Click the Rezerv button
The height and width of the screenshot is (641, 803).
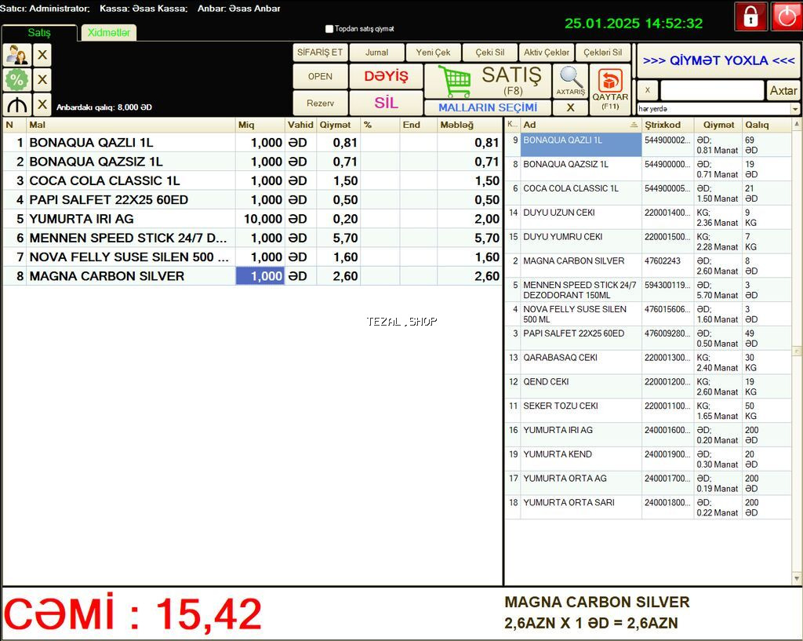(x=320, y=103)
